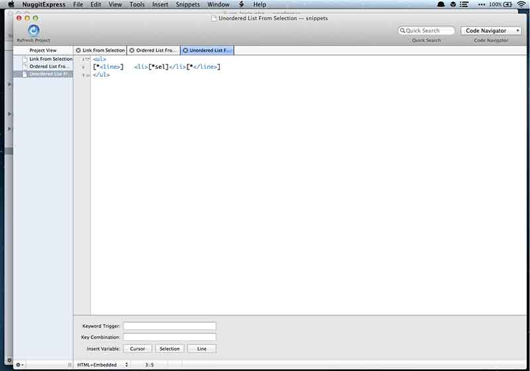This screenshot has width=530, height=371.
Task: Open the notification bell menu bar icon
Action: pos(441,5)
